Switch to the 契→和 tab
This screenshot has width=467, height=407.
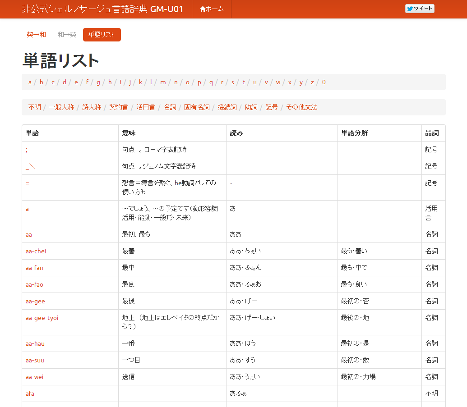click(37, 35)
